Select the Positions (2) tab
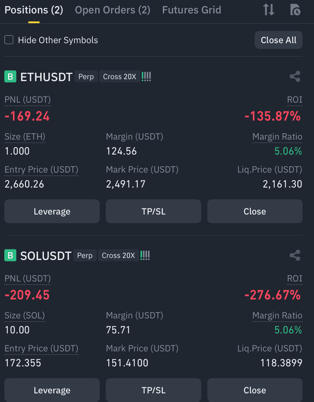 click(x=34, y=10)
